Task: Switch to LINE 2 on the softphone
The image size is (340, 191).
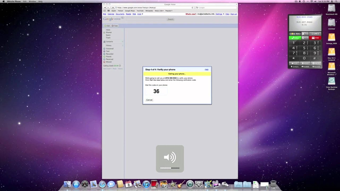Action: [315, 34]
